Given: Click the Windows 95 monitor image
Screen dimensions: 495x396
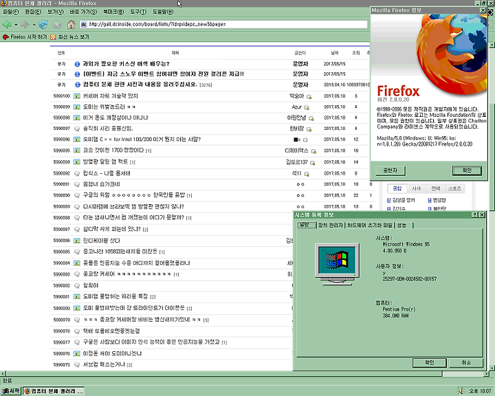Looking at the screenshot, I should tap(337, 264).
